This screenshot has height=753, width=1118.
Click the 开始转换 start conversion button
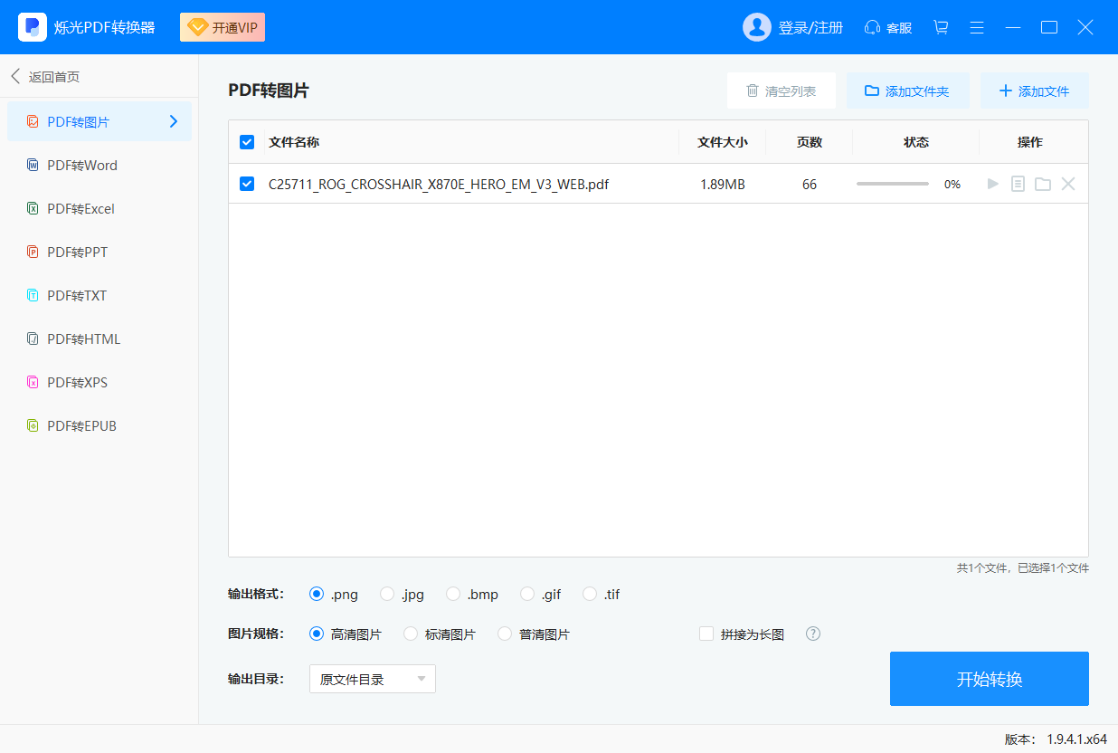click(990, 679)
